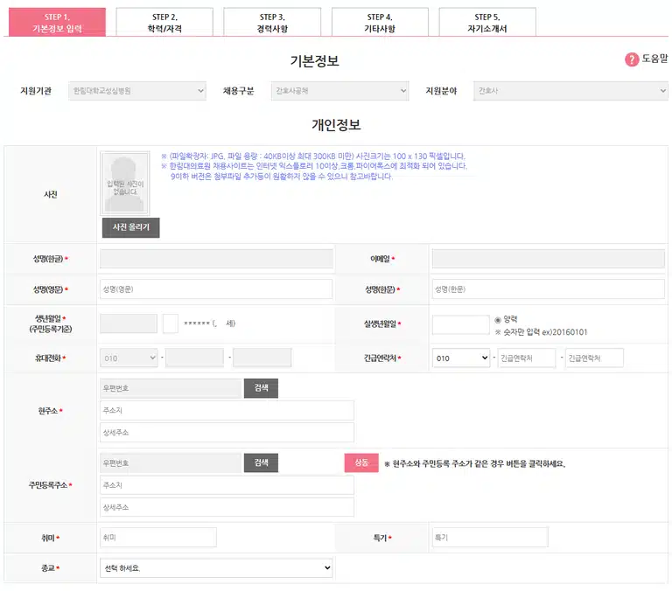672x591 pixels.
Task: Focus the 성명(한문) input field
Action: click(548, 289)
